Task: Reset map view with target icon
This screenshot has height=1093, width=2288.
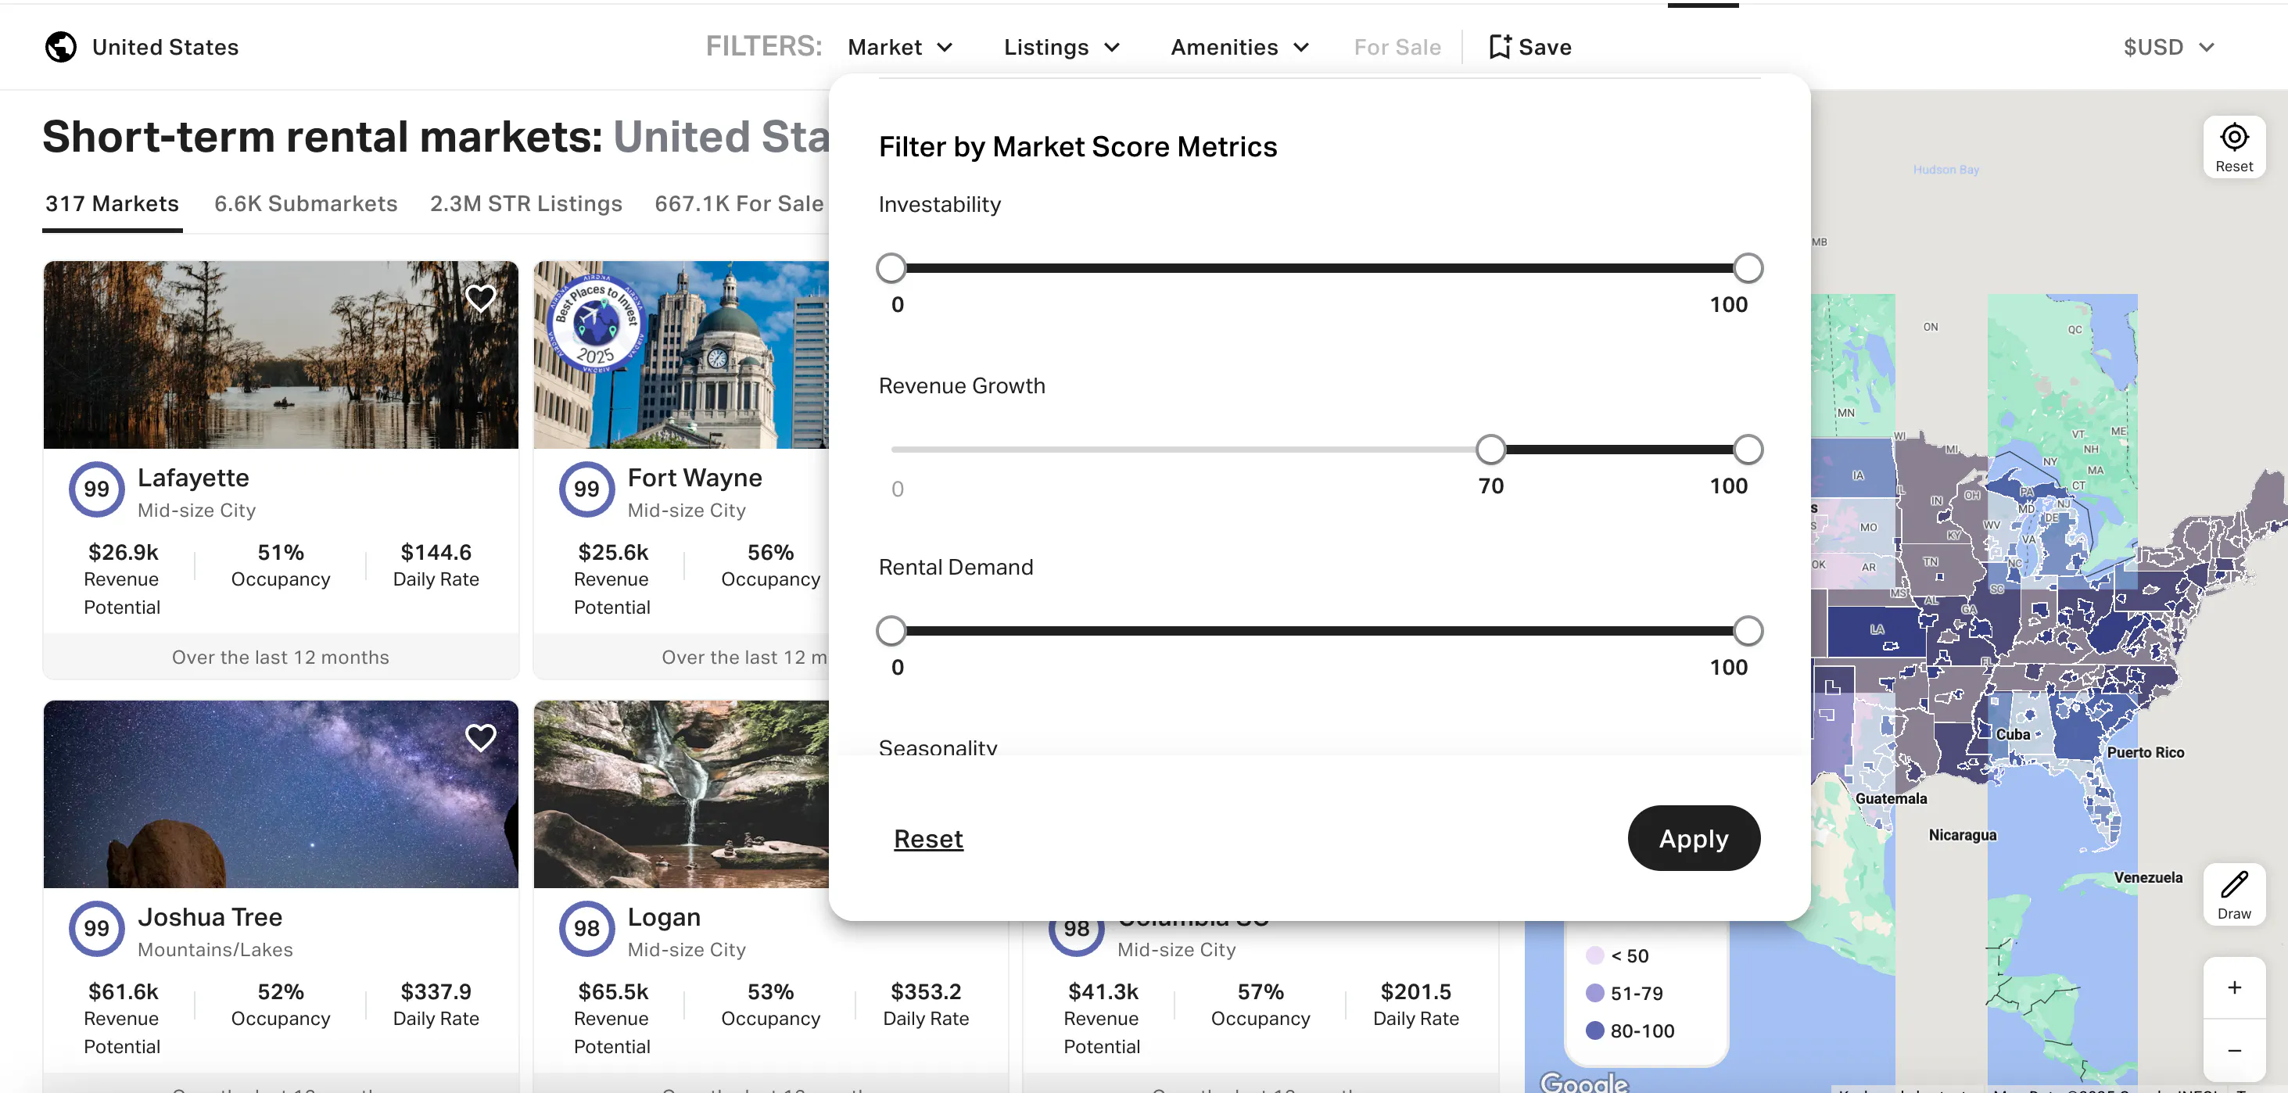Action: pos(2234,148)
